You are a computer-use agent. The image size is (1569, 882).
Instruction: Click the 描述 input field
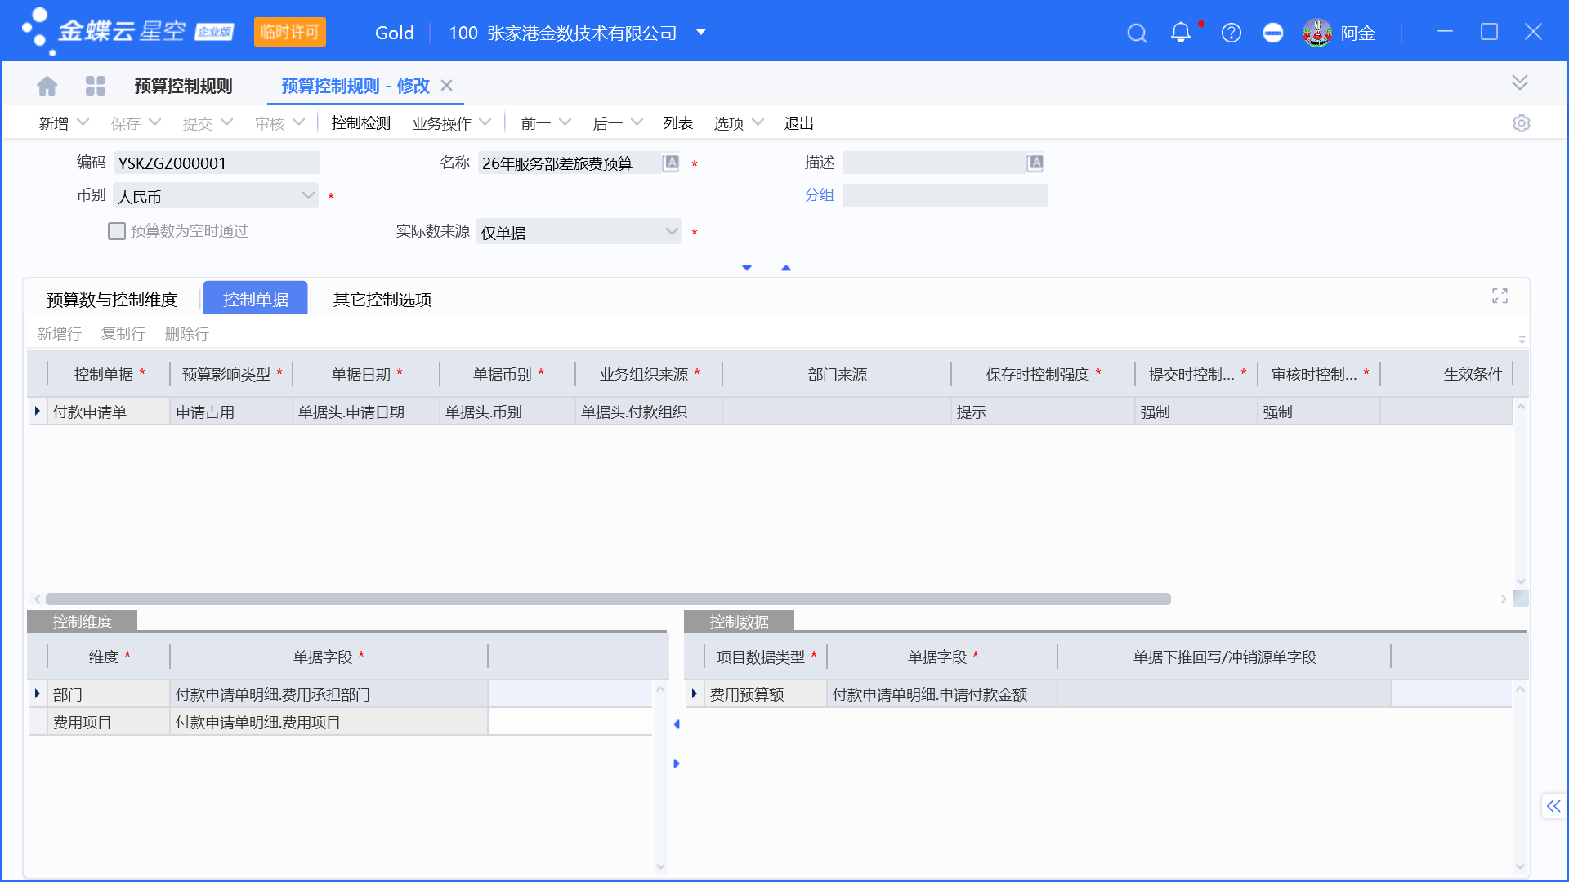[934, 163]
